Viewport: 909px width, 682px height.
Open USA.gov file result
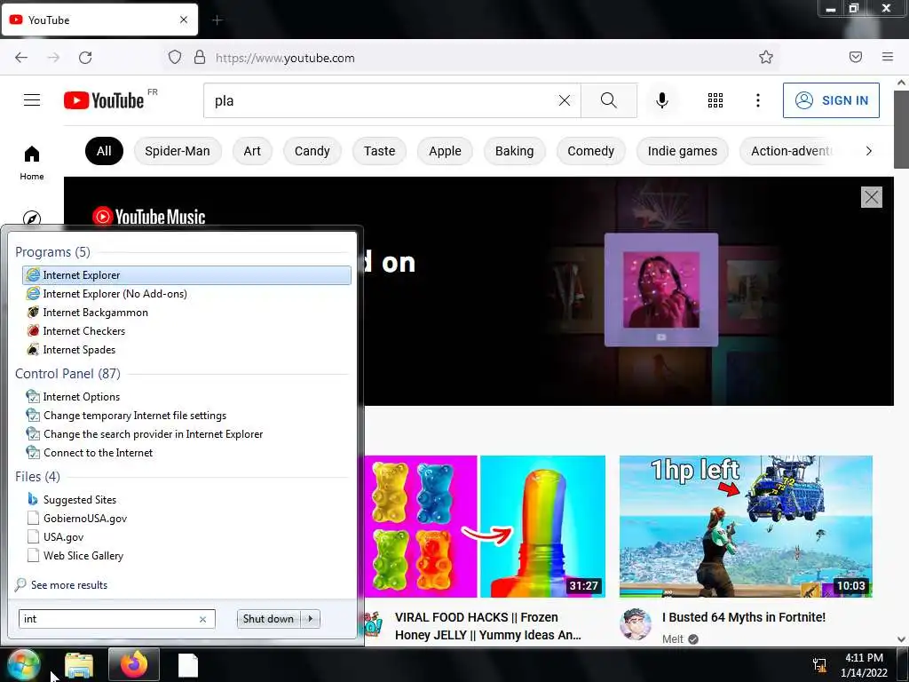click(x=186, y=536)
